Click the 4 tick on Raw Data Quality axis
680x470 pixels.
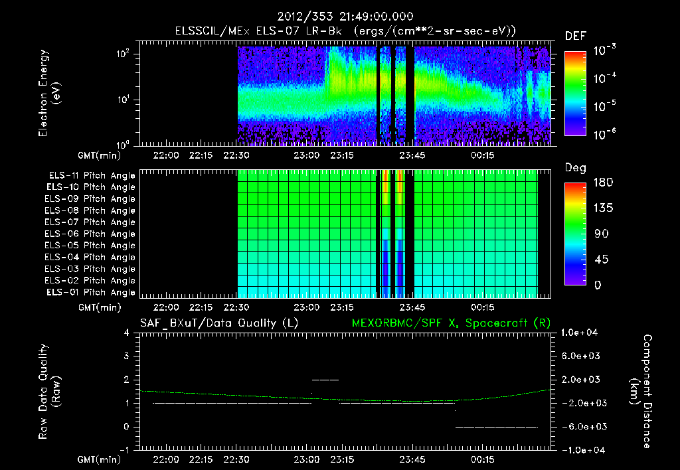(x=126, y=333)
